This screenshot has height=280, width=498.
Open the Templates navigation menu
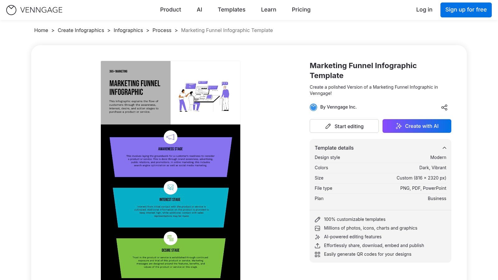click(231, 10)
